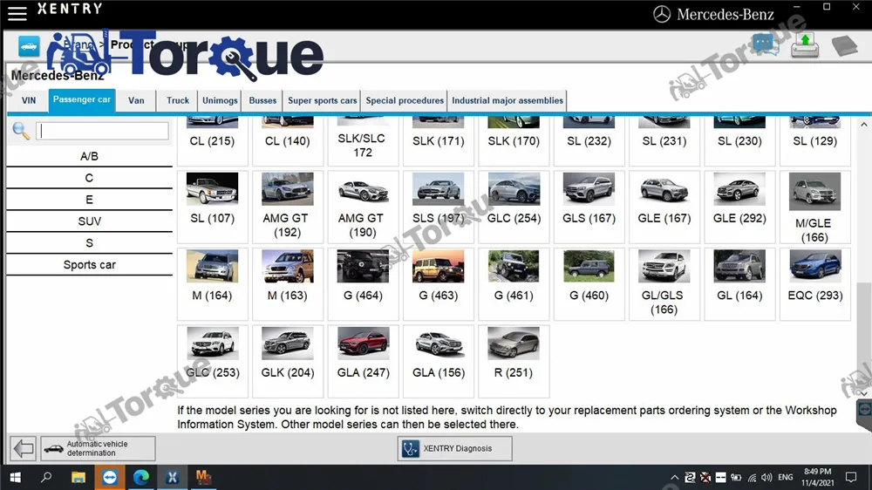Select AMG GT (190) model
Viewport: 872px width, 490px height.
pyautogui.click(x=363, y=207)
